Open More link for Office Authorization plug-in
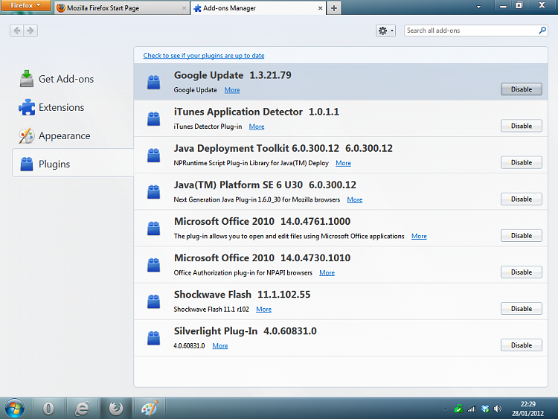Image resolution: width=558 pixels, height=419 pixels. pyautogui.click(x=327, y=272)
